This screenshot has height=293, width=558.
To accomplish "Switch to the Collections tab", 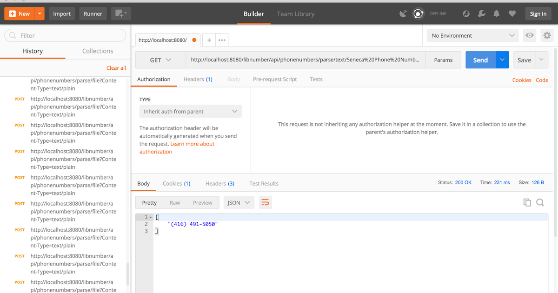I will 97,51.
